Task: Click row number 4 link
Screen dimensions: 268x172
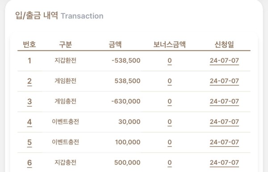Action: tap(29, 122)
